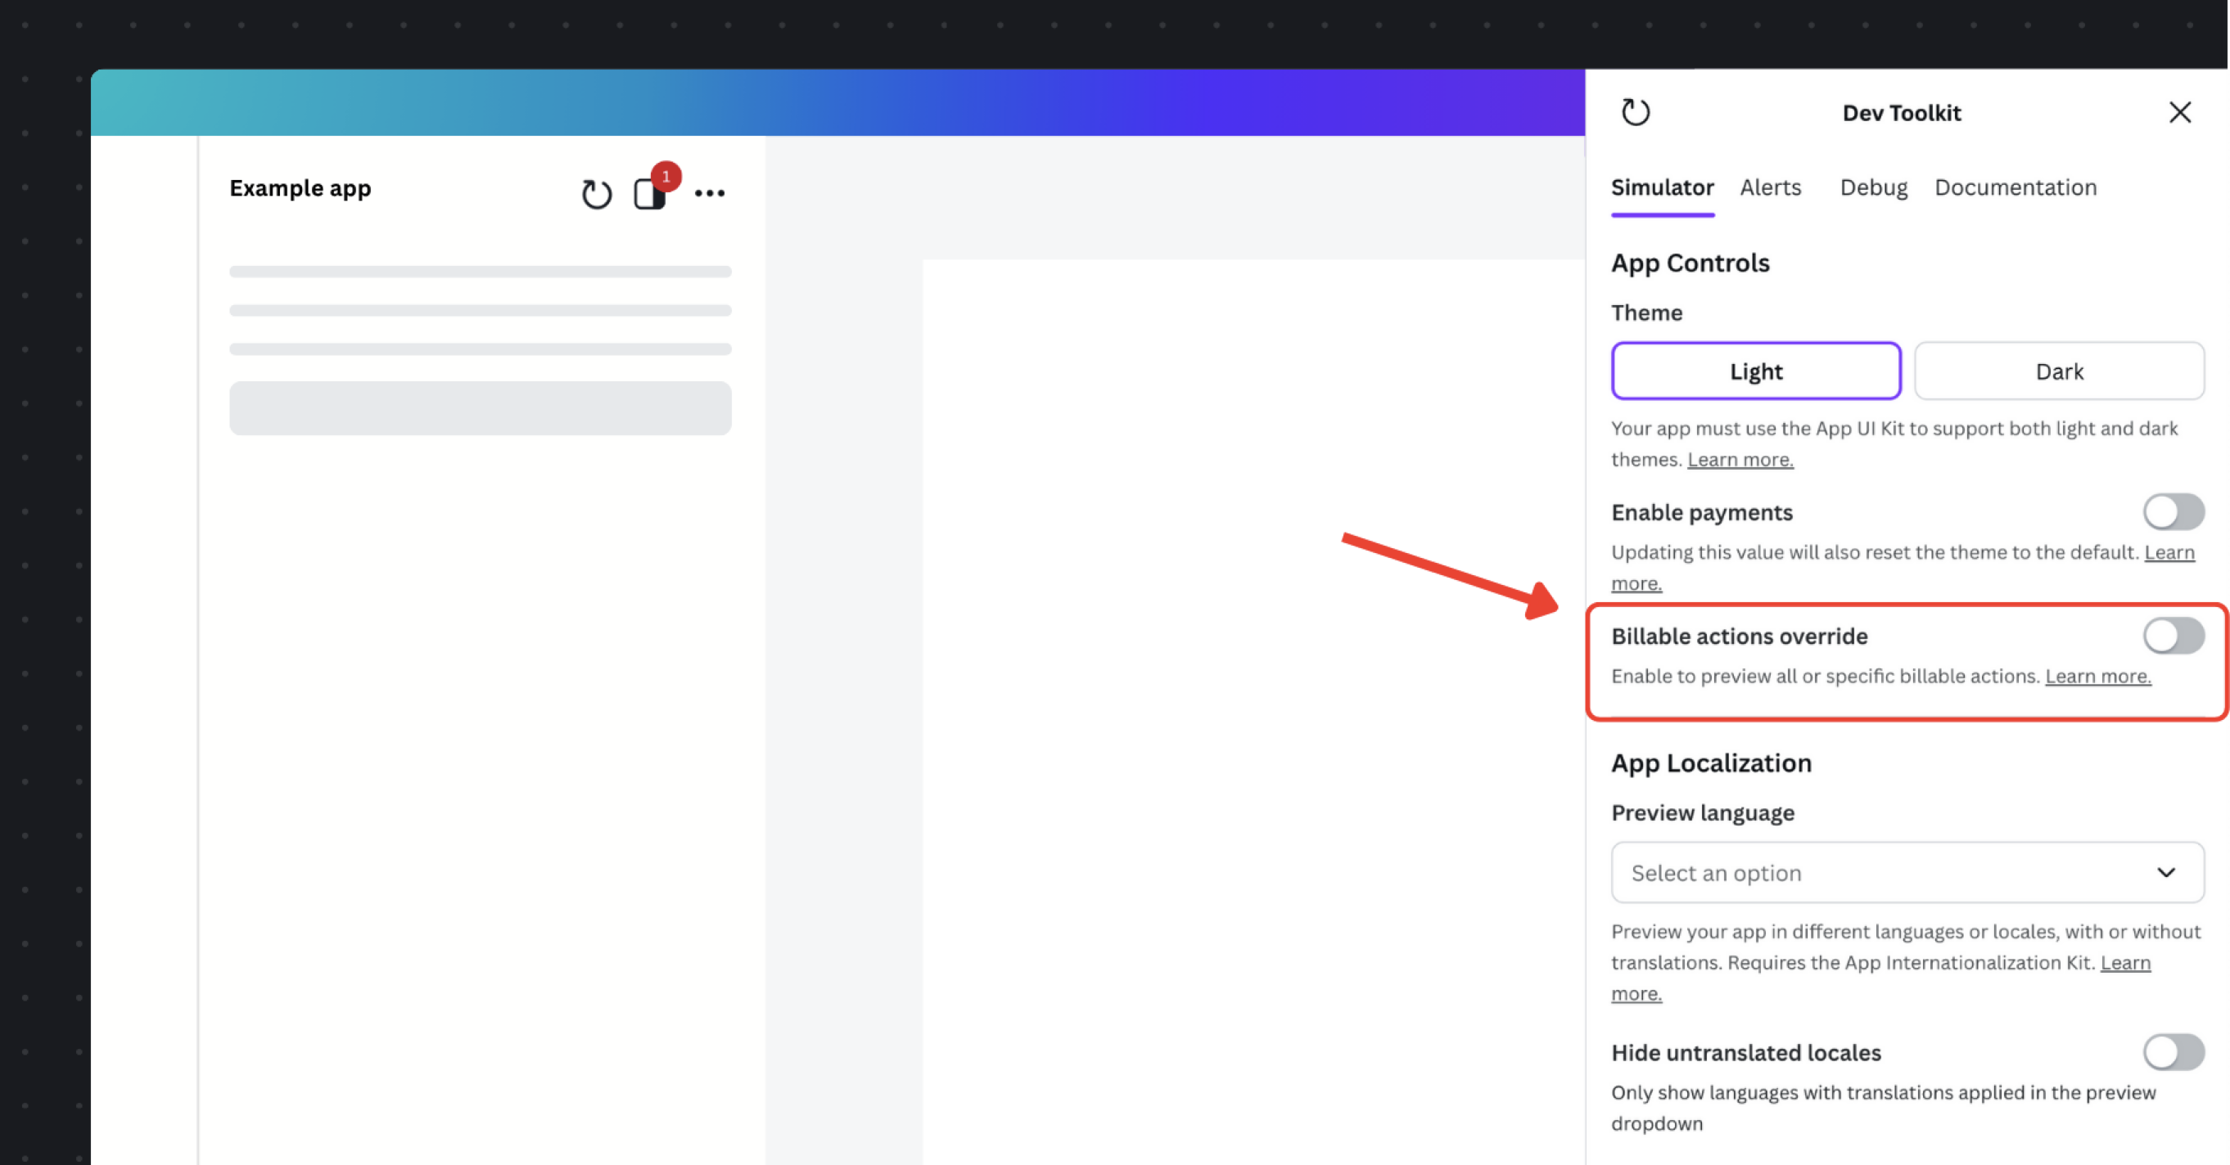This screenshot has width=2230, height=1165.
Task: Click the refresh icon beside Example app
Action: tap(596, 192)
